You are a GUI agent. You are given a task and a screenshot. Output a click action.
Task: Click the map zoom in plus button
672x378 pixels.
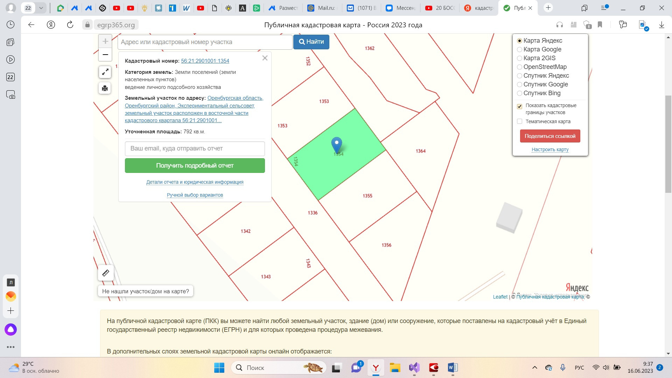pyautogui.click(x=105, y=42)
